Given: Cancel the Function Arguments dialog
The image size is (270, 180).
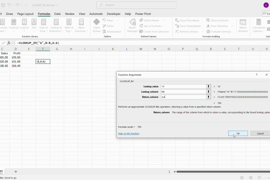Looking at the screenshot, I should (x=260, y=133).
